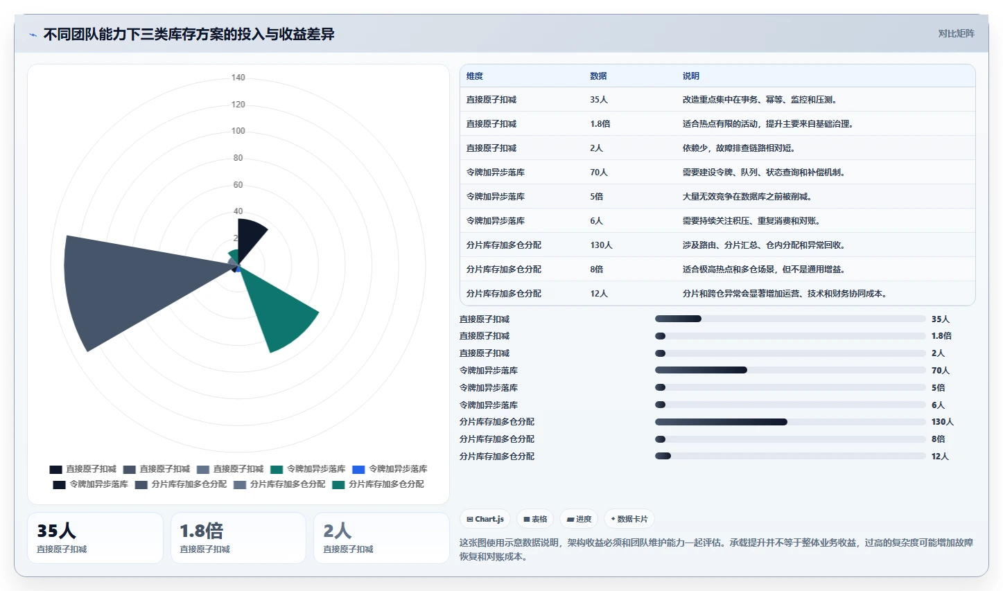
Task: Click description 分片和跨仓异常会显著增加运营、技术和财务协同成本。
Action: pyautogui.click(x=786, y=294)
